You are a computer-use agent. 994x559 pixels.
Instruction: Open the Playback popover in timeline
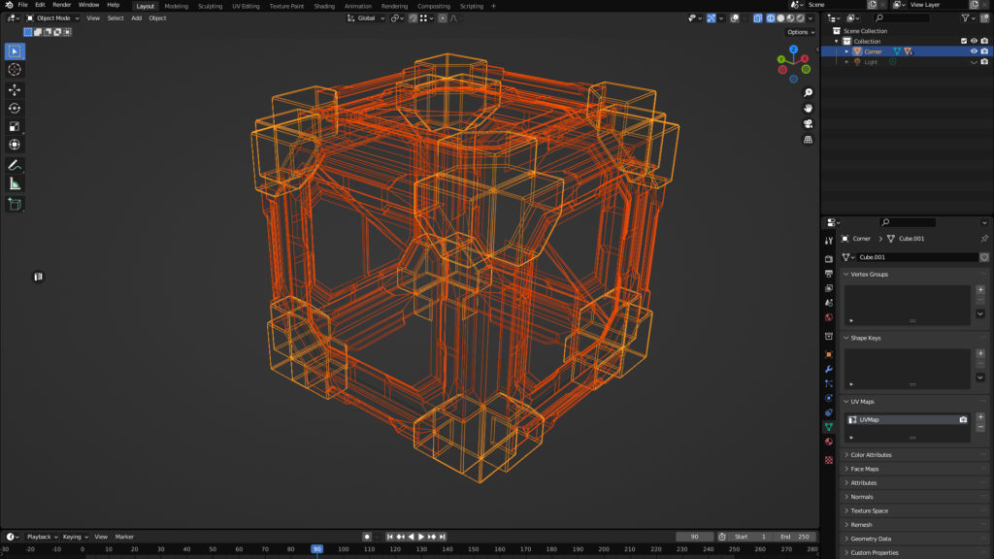click(40, 537)
